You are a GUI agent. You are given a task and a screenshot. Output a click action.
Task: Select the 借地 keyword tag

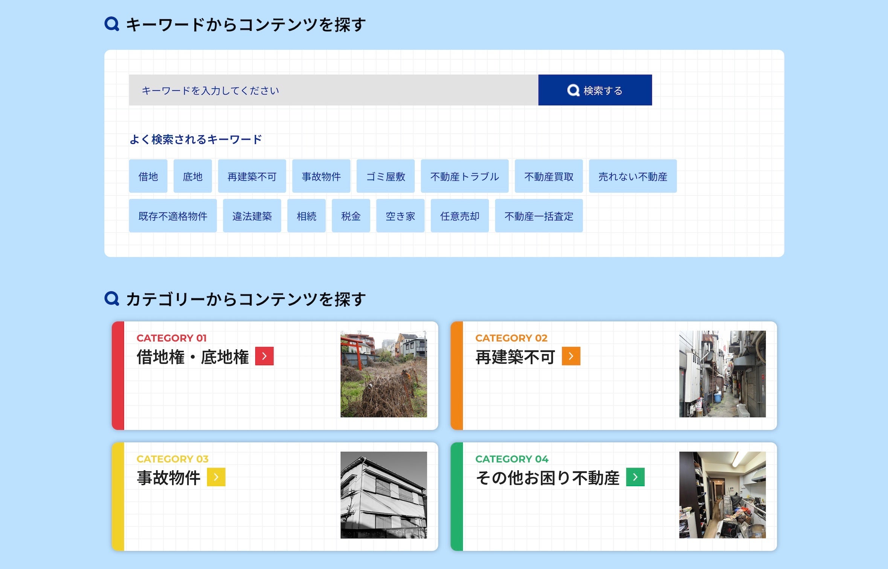(x=148, y=176)
